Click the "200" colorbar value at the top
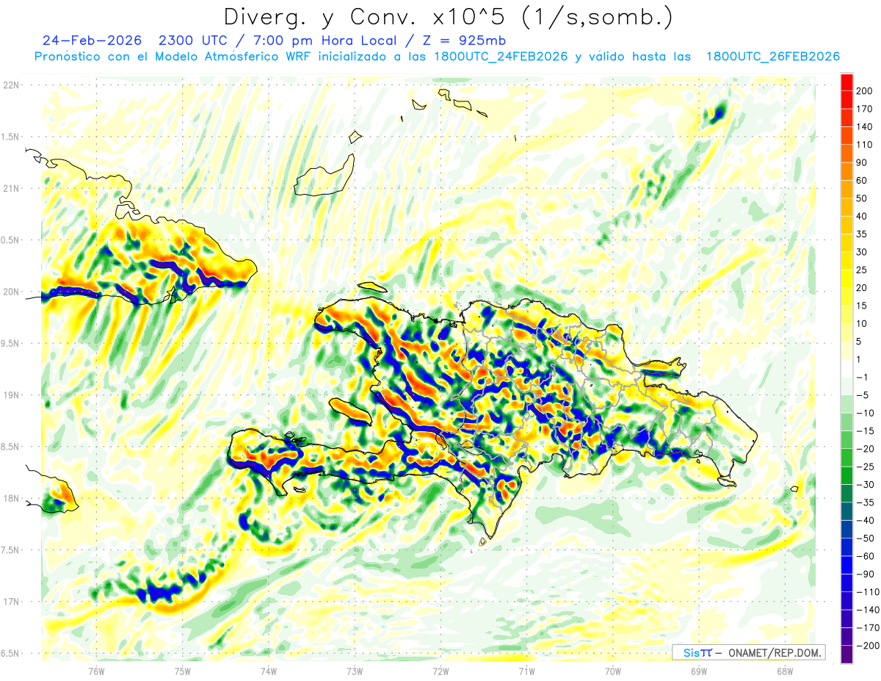This screenshot has width=881, height=681. (x=866, y=91)
